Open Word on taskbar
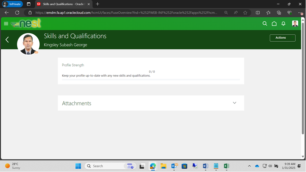Screen dimensions: 306x172 tap(205, 166)
